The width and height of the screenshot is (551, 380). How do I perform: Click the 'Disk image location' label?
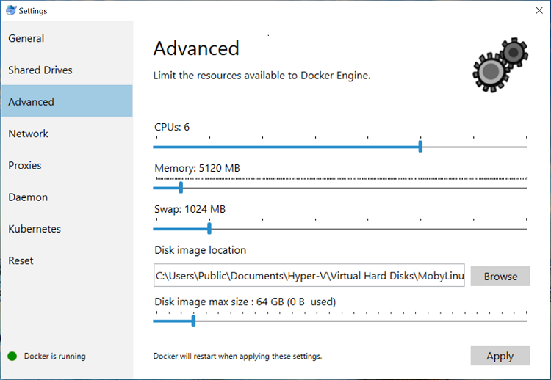click(201, 250)
